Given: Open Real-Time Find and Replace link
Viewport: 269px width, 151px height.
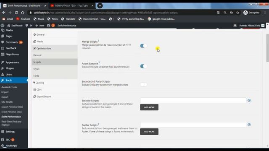Looking at the screenshot, I should pyautogui.click(x=11, y=123).
